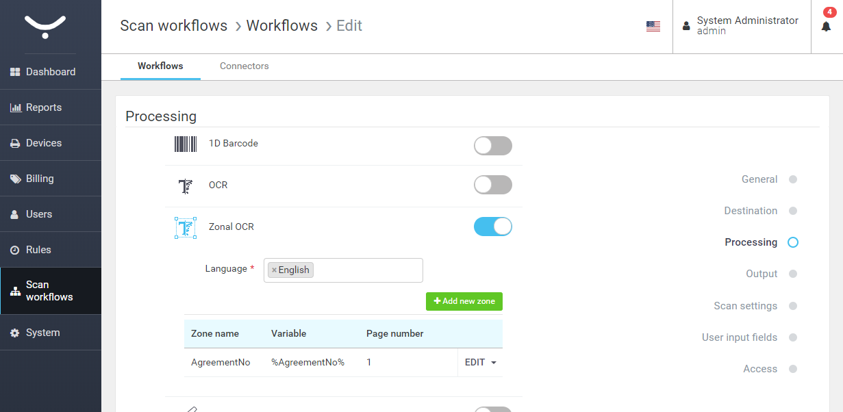
Task: Switch to the Connectors tab
Action: click(244, 66)
